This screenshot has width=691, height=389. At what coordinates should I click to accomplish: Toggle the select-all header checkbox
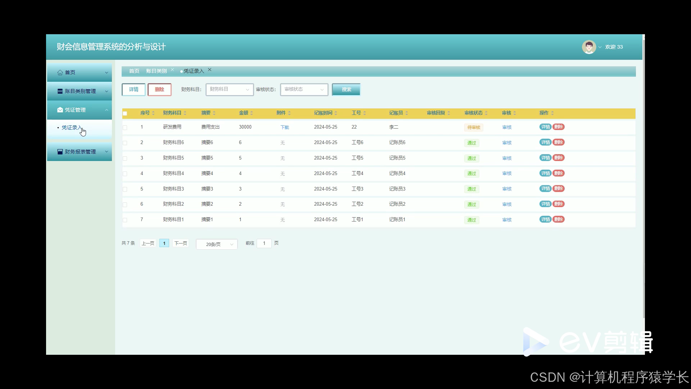[x=125, y=113]
